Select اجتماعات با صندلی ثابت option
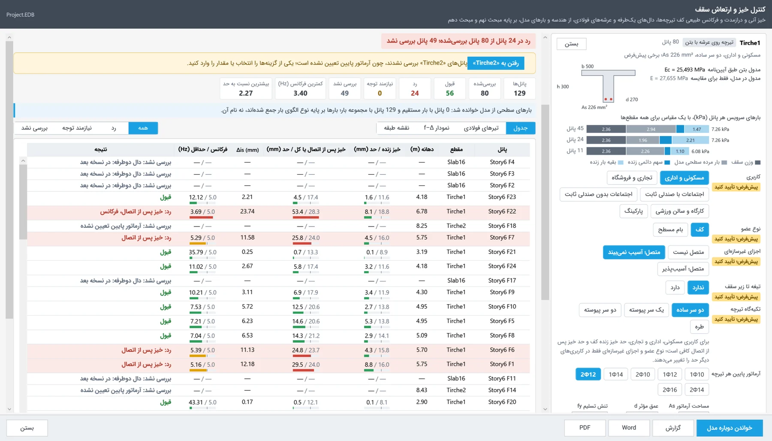The height and width of the screenshot is (441, 772). click(x=674, y=194)
